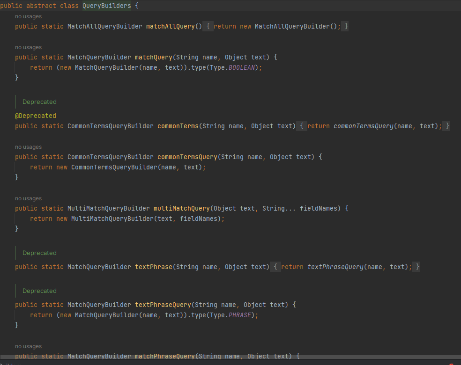Screen dimensions: 461x365
Task: Click 'new MatchAllQueryBuilder()' constructor call
Action: (x=288, y=26)
